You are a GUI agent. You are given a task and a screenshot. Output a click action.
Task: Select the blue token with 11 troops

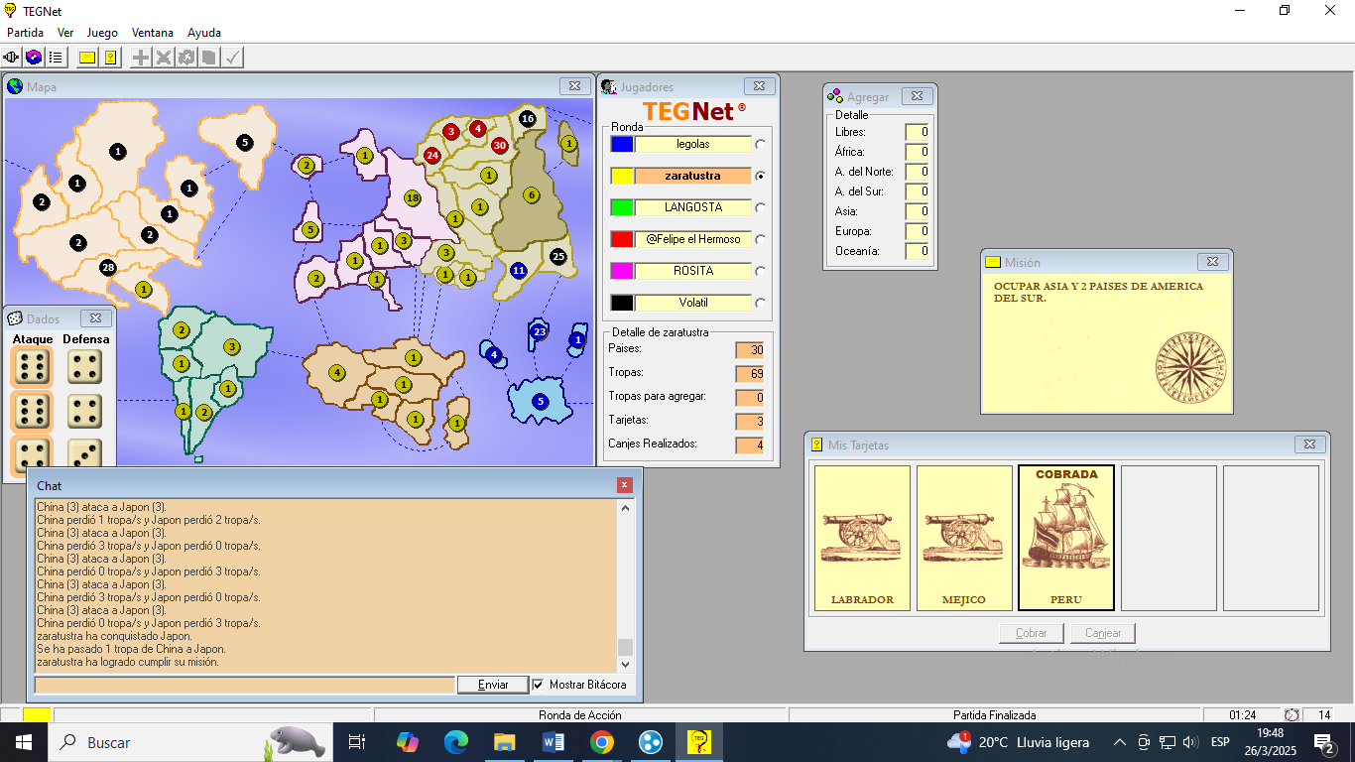[518, 270]
